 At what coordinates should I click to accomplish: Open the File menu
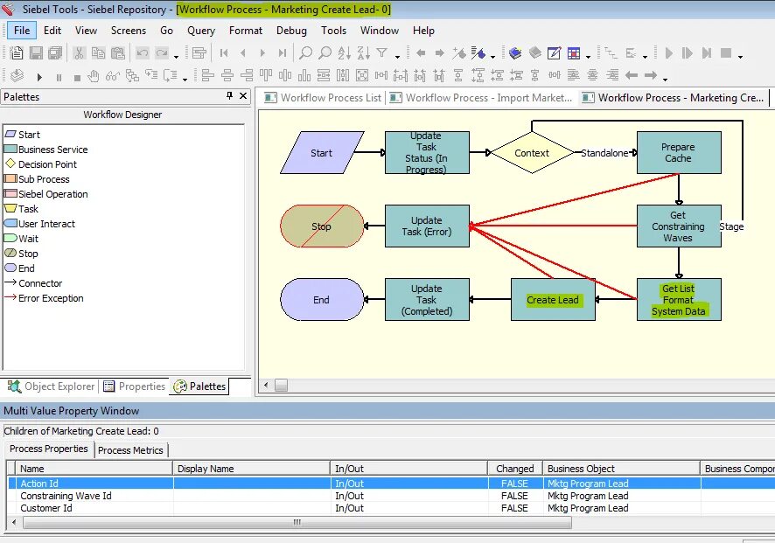(22, 31)
